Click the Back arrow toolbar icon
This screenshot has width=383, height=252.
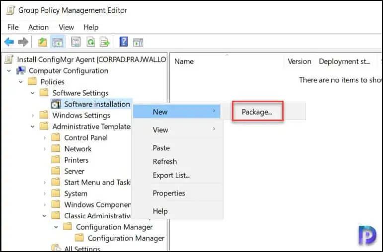tap(9, 42)
